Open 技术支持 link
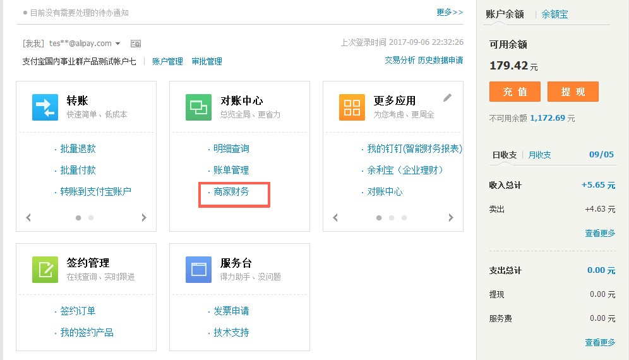629x360 pixels. (232, 332)
